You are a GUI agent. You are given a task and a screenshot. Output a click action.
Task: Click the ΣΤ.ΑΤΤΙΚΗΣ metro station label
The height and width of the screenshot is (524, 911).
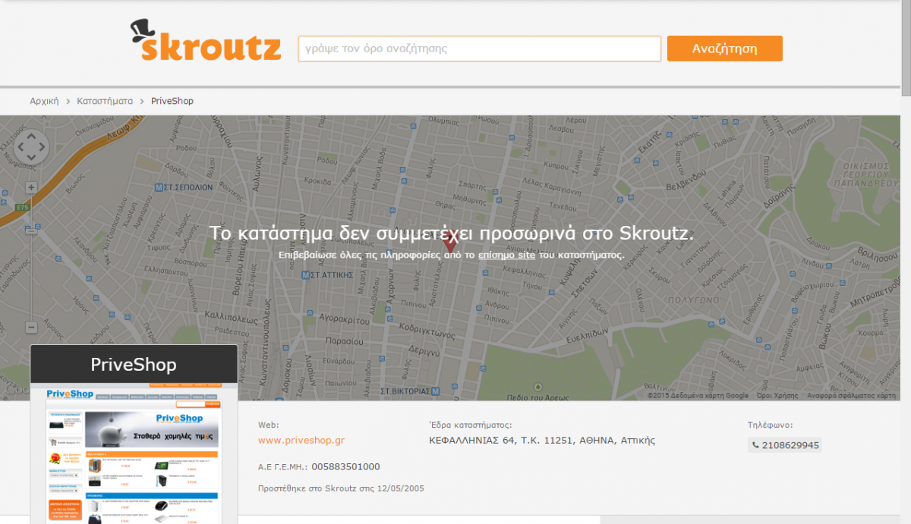point(327,275)
